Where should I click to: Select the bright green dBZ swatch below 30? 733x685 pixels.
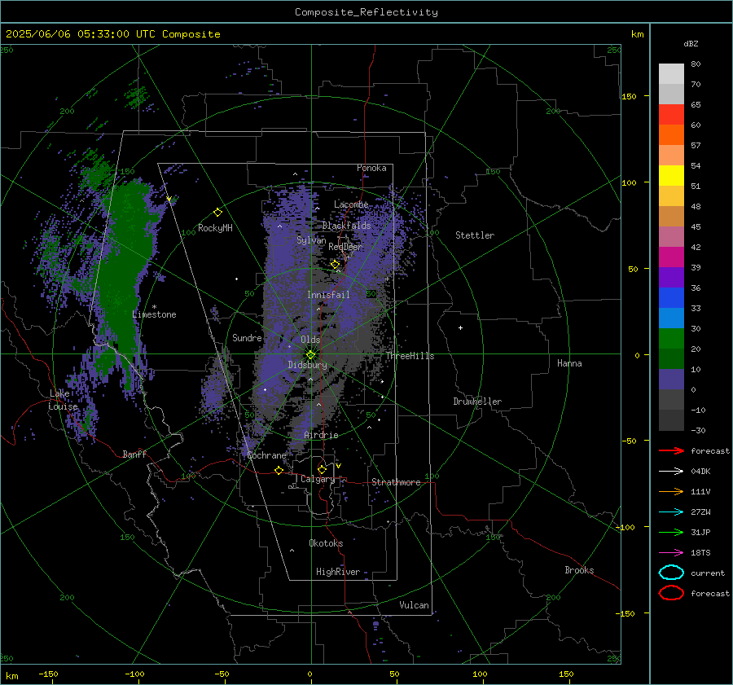pos(671,339)
